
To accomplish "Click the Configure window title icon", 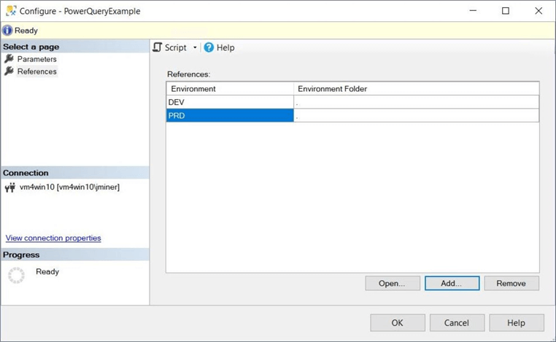I will pos(9,11).
